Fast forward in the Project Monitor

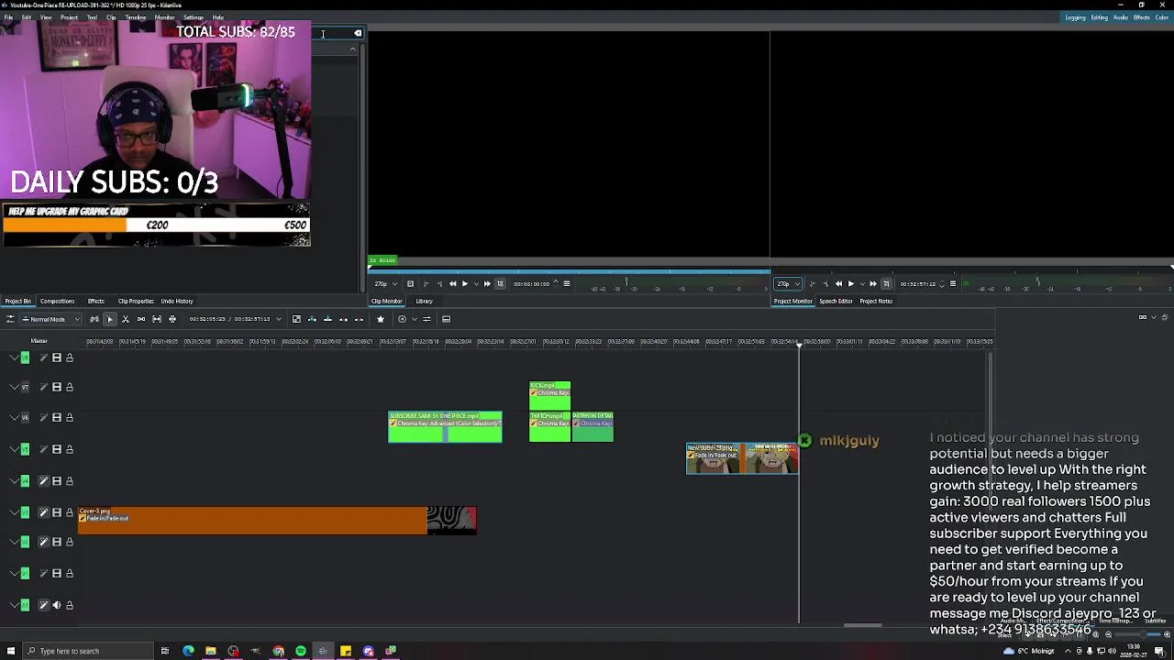click(873, 284)
